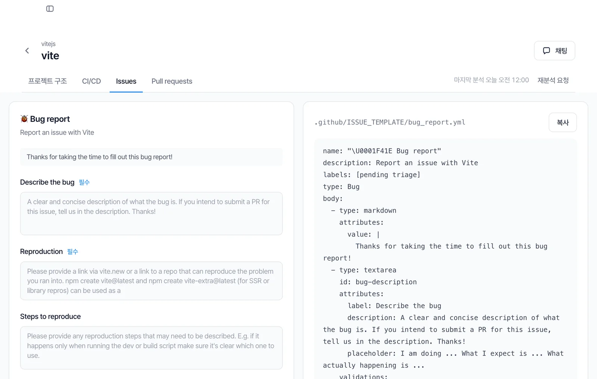This screenshot has width=597, height=379.
Task: Click the 'placeholder: I am doing' code line
Action: click(x=443, y=359)
